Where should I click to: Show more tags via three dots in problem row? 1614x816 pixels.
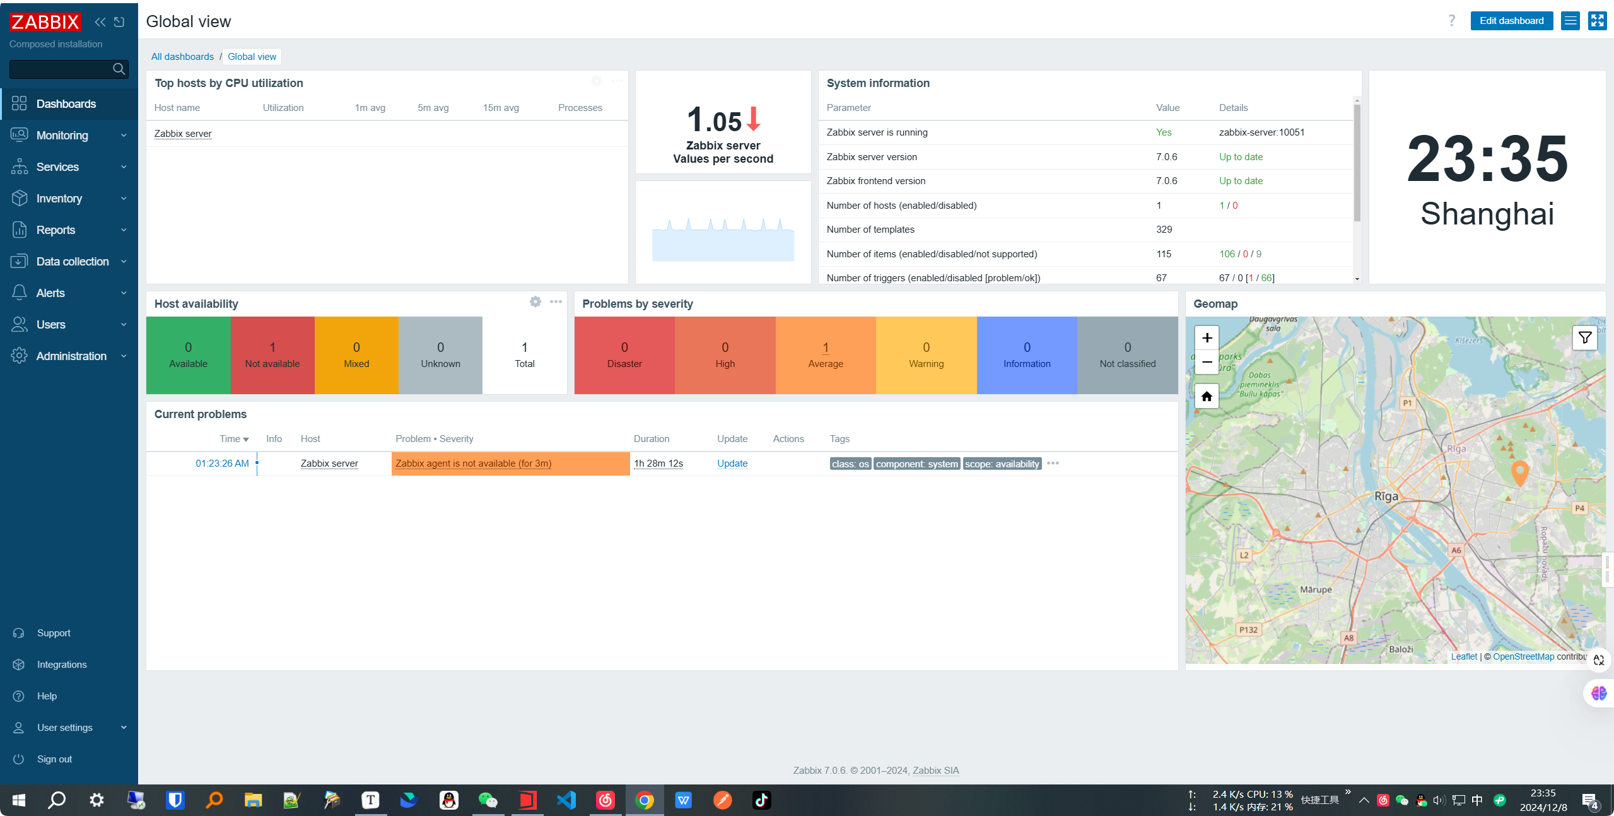click(1053, 463)
